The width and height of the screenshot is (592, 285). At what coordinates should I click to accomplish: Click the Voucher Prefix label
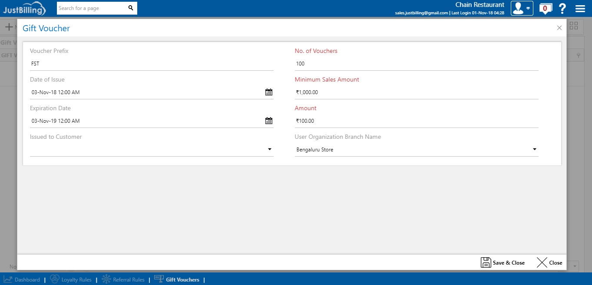point(49,51)
